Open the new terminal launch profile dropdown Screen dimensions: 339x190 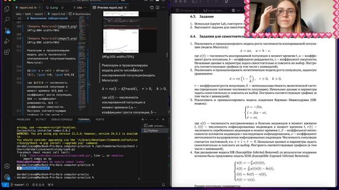click(146, 119)
